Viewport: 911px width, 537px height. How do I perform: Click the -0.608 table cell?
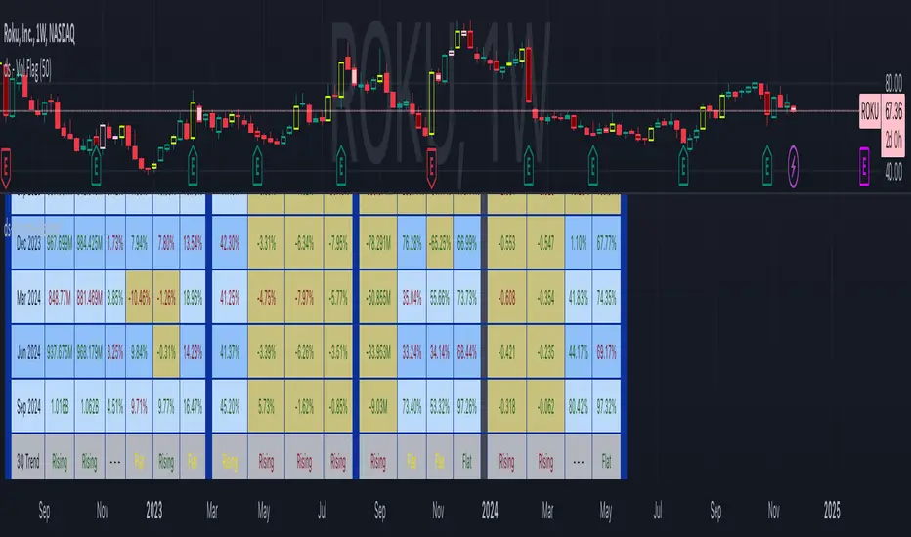coord(506,297)
